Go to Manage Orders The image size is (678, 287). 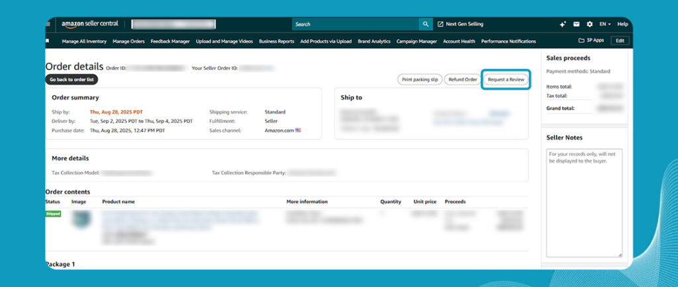[129, 41]
